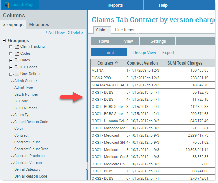The image size is (218, 183).
Task: Sort by SUM Total Charges column header
Action: (x=185, y=63)
